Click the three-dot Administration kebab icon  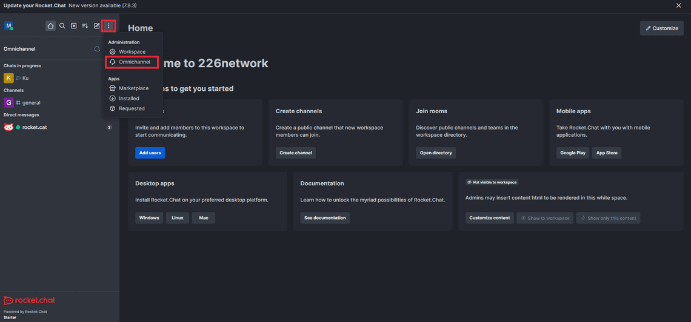108,26
